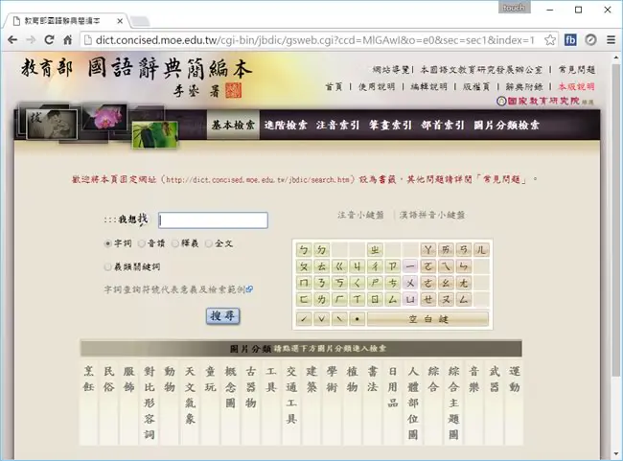This screenshot has height=461, width=623.
Task: Tap the ㄉ key on zhuyin keyboard
Action: [x=321, y=249]
